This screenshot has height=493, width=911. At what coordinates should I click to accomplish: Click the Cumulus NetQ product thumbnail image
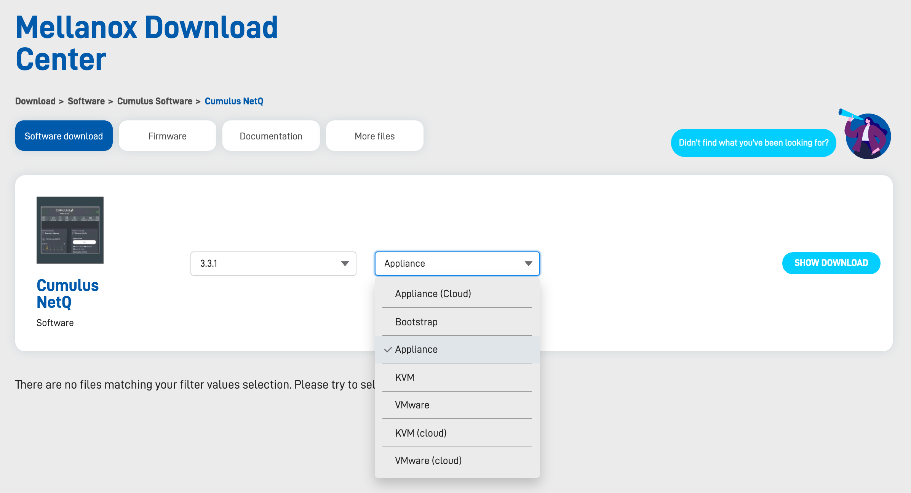pyautogui.click(x=70, y=230)
